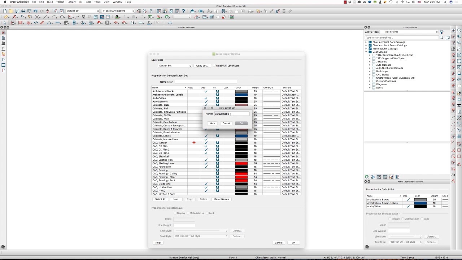Open the Tools menu
The image size is (462, 260).
pyautogui.click(x=97, y=2)
